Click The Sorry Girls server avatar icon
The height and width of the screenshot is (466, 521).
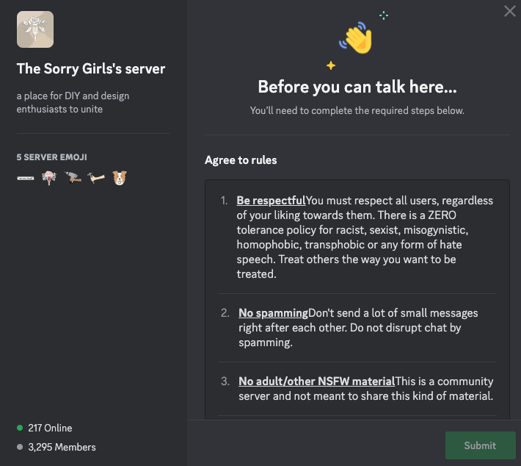coord(35,29)
